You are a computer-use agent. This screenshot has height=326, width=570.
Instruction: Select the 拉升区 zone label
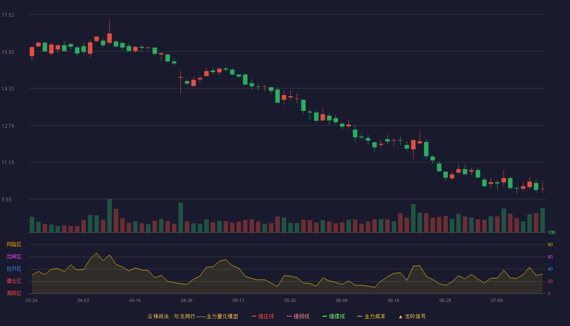coord(14,269)
